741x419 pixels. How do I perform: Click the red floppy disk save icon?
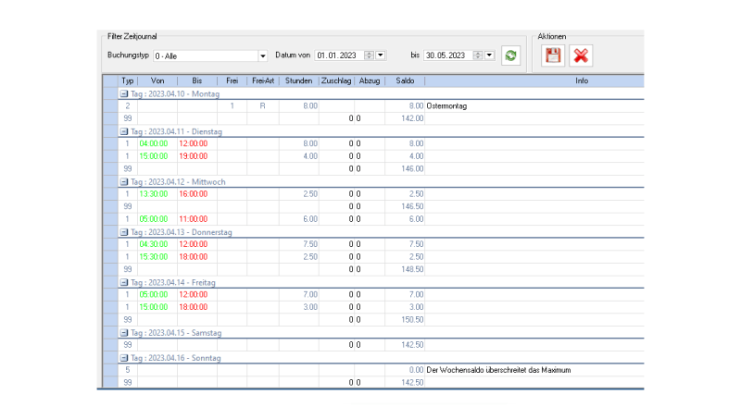click(x=553, y=55)
